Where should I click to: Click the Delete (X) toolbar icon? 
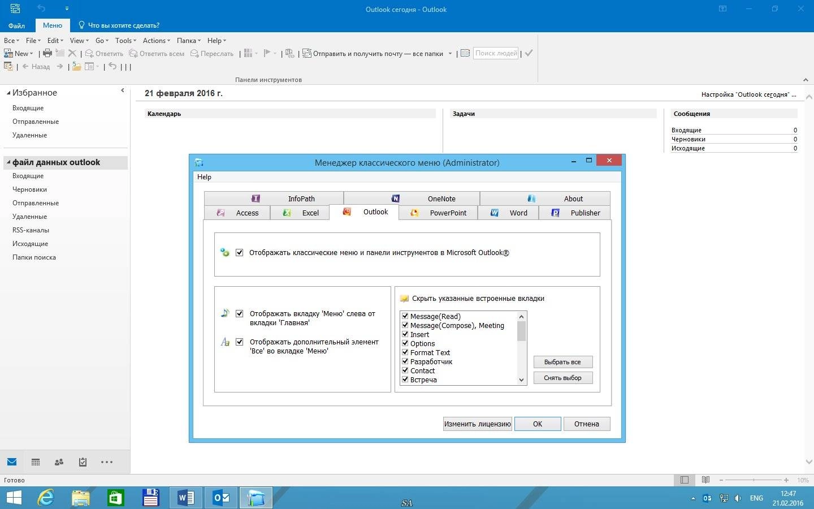(72, 53)
